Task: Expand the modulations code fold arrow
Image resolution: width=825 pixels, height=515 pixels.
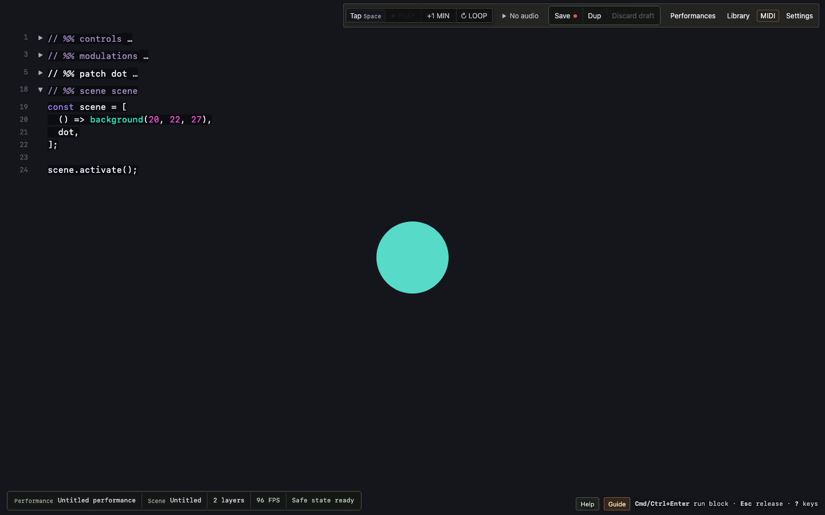Action: (x=40, y=55)
